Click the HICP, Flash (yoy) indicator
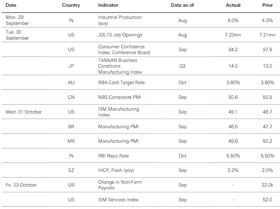The image size is (280, 209). (116, 170)
